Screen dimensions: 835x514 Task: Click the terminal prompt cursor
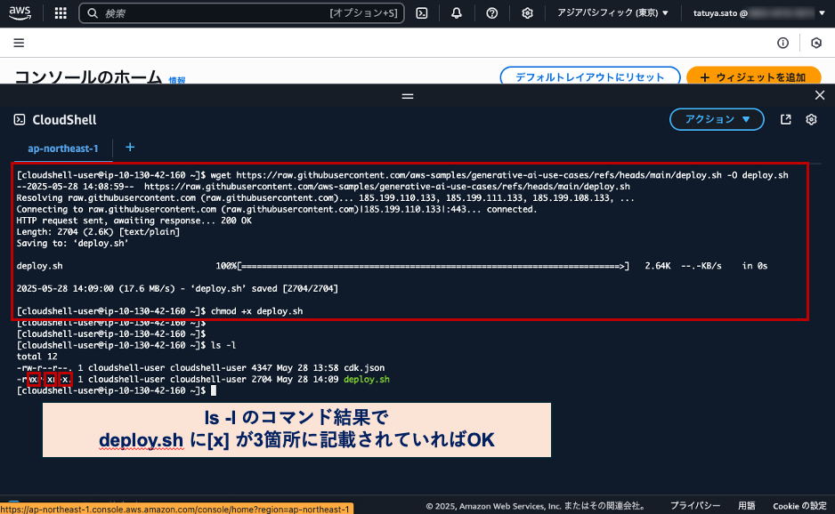tap(214, 390)
